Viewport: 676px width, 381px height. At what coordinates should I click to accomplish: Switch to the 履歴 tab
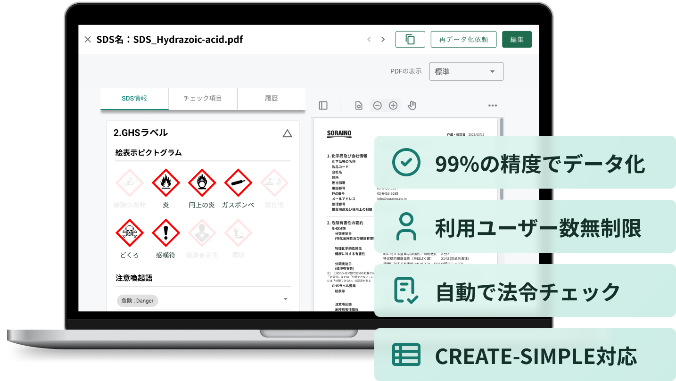(x=272, y=99)
